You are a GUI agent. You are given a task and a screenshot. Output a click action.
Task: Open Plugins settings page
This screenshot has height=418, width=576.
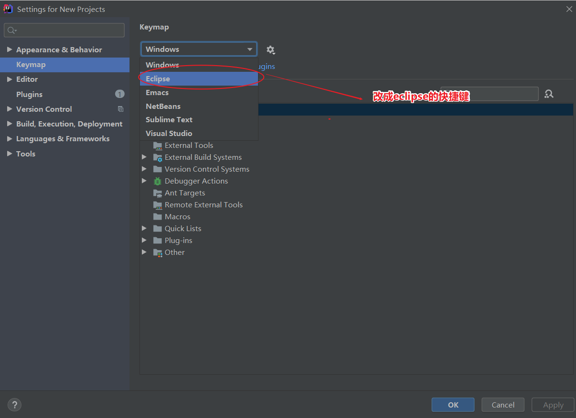65,94
